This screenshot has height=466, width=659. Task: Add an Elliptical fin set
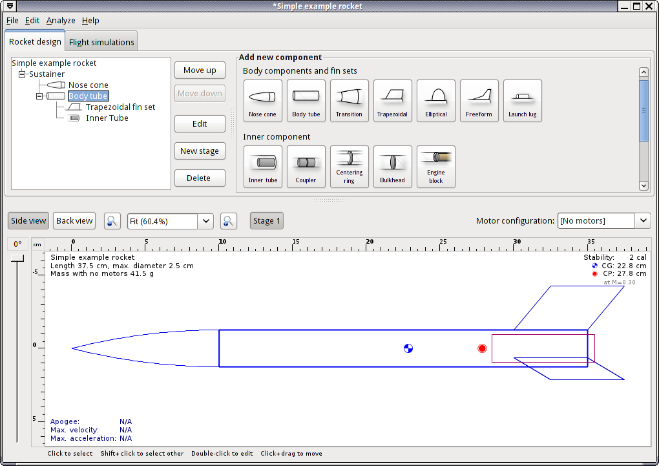click(435, 101)
